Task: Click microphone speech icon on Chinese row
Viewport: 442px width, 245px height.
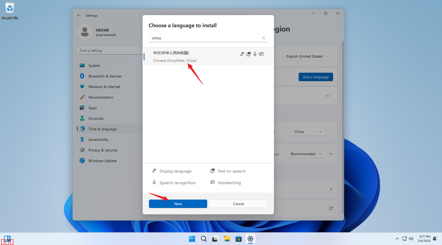Action: coord(255,54)
